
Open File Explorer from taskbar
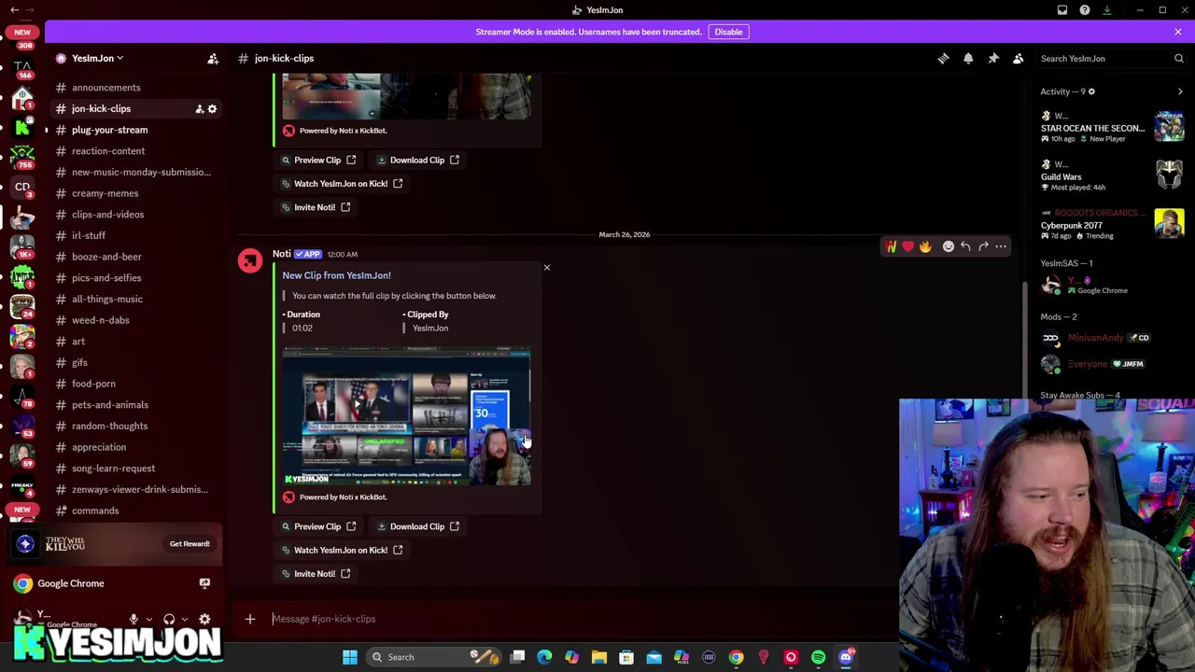(599, 657)
